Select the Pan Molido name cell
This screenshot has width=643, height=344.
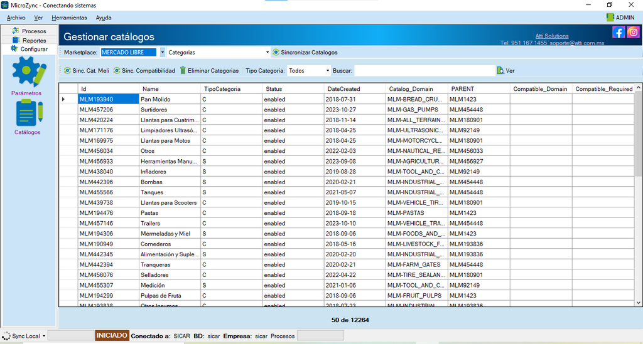coord(170,99)
